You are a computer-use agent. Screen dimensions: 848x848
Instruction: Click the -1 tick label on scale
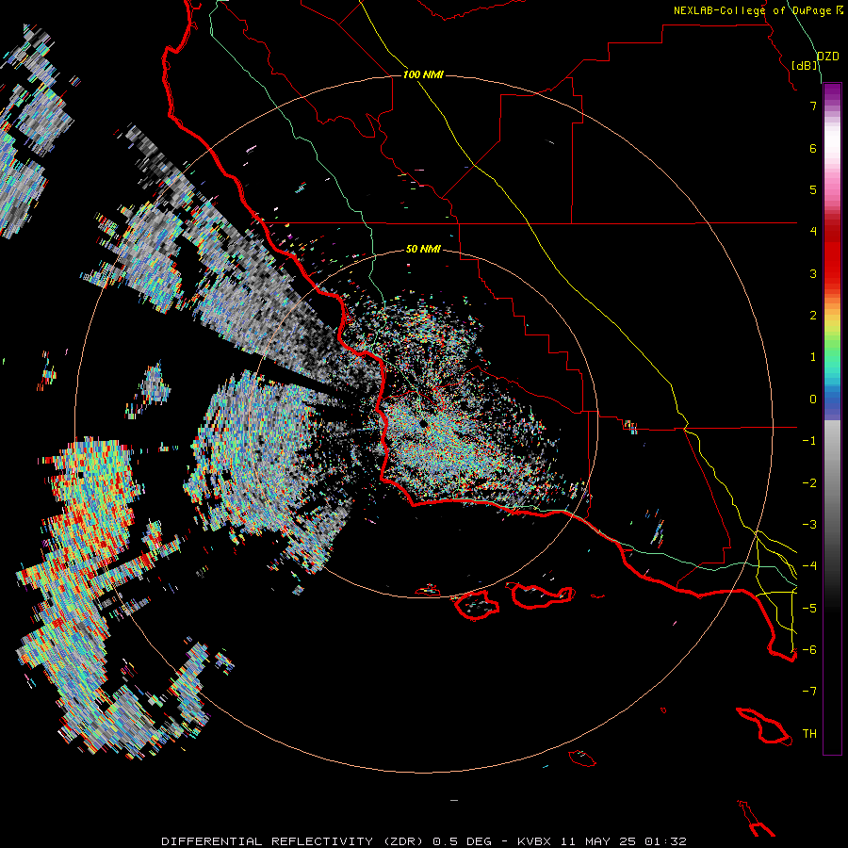(809, 441)
